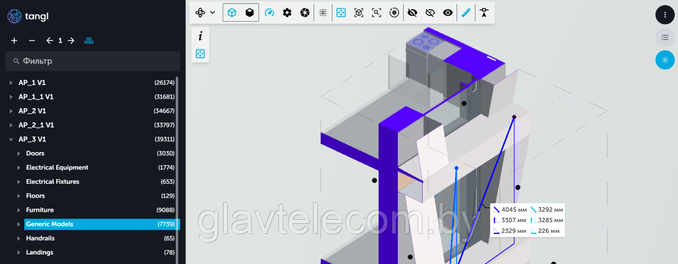Expand all tree levels with plus

click(14, 41)
